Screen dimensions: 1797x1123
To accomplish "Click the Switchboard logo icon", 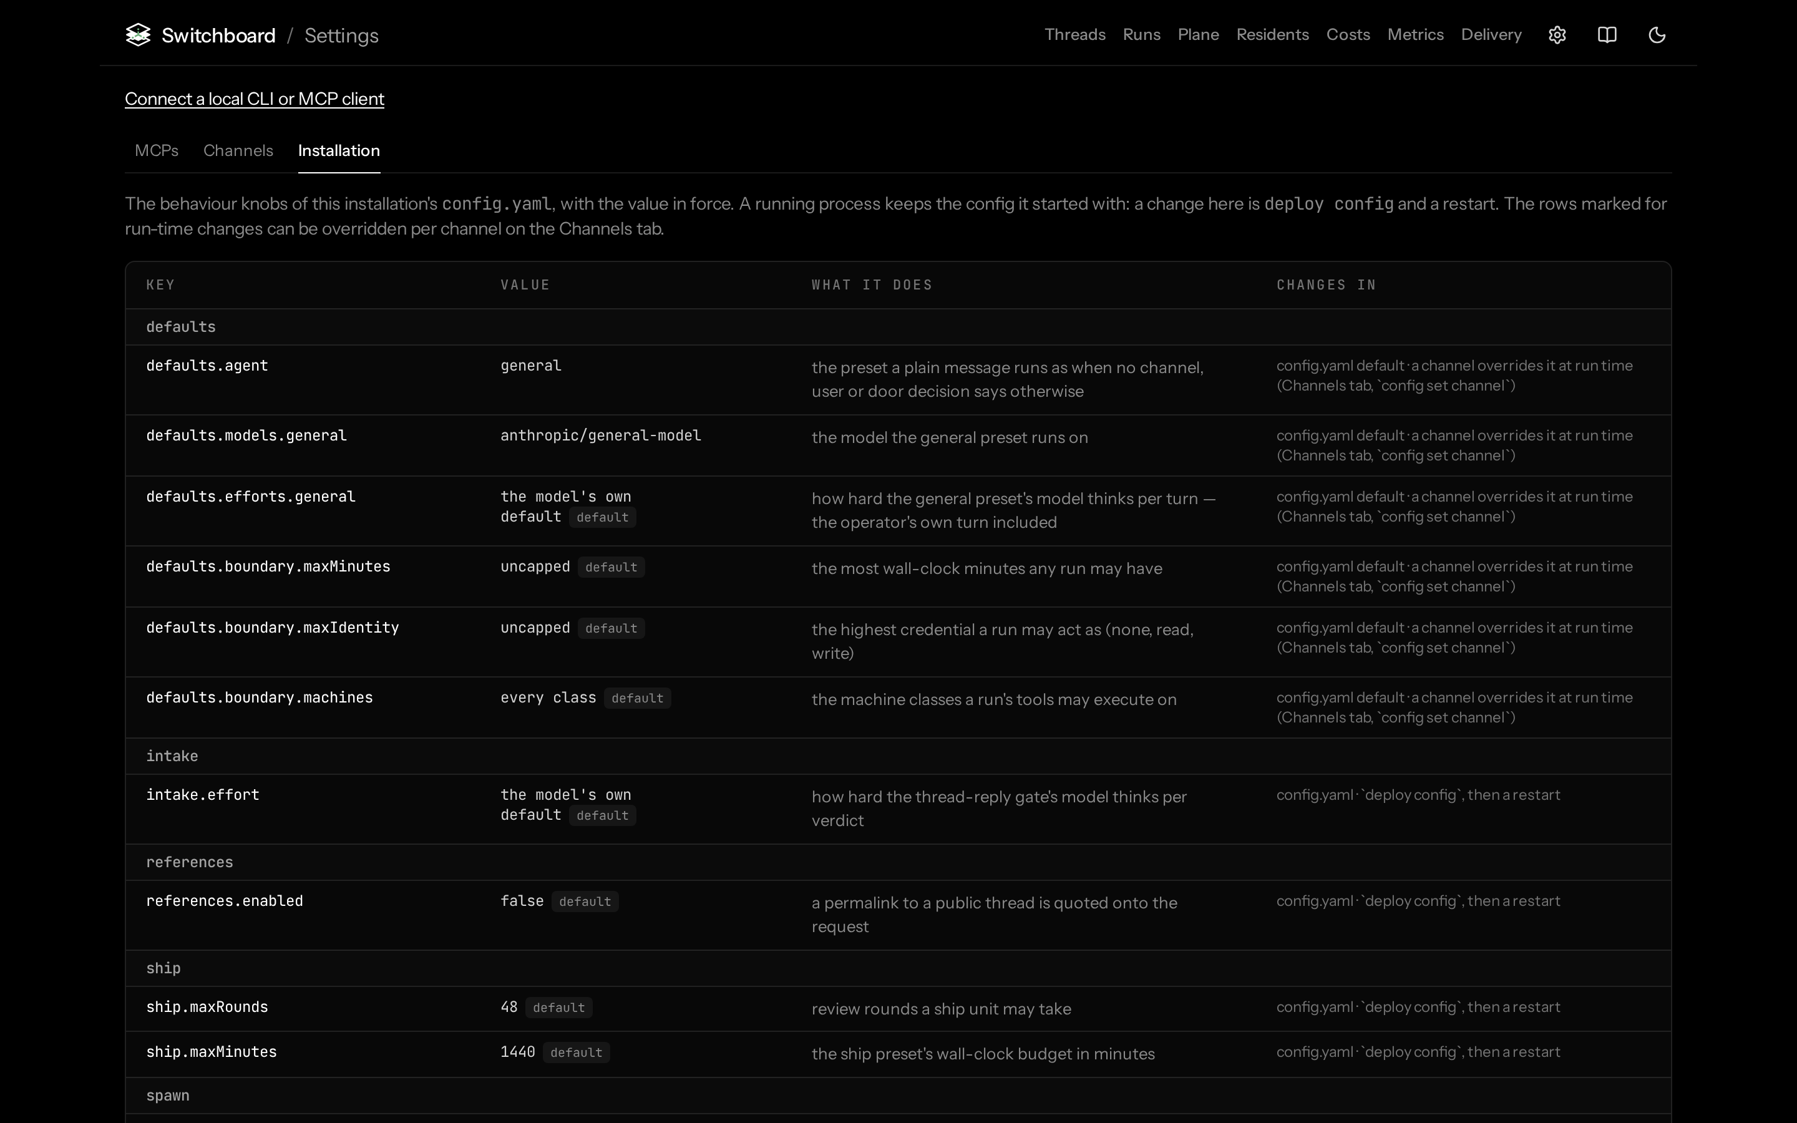I will (x=138, y=35).
